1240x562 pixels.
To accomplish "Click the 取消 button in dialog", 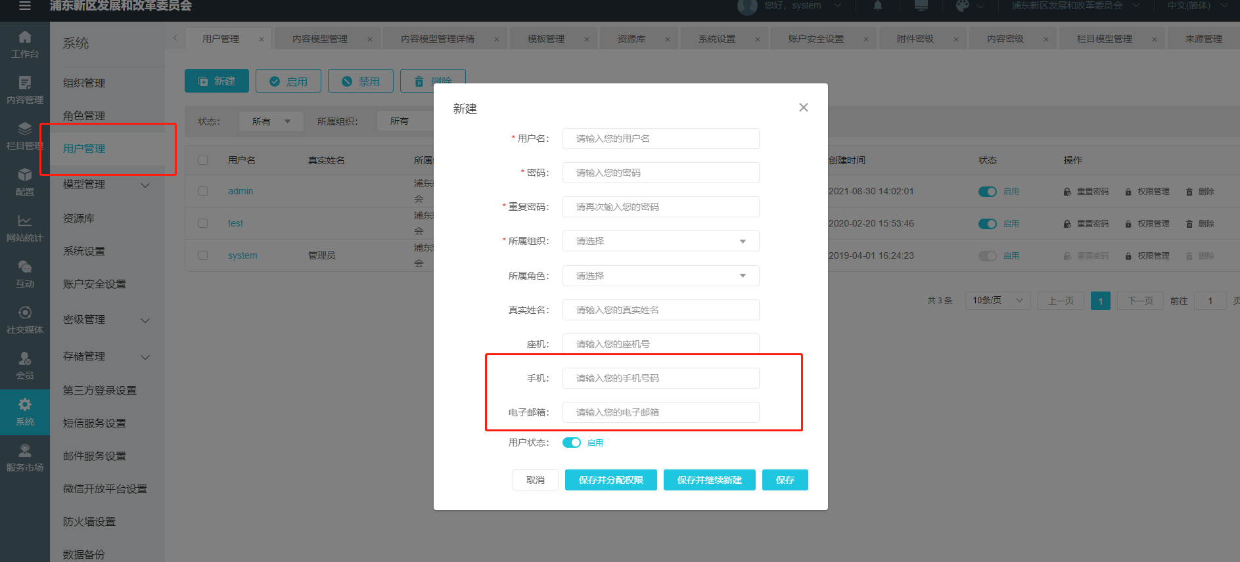I will tap(535, 480).
